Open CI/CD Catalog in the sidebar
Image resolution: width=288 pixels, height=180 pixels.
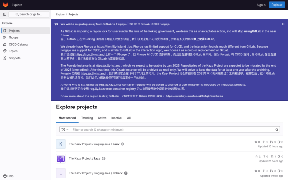click(26, 44)
